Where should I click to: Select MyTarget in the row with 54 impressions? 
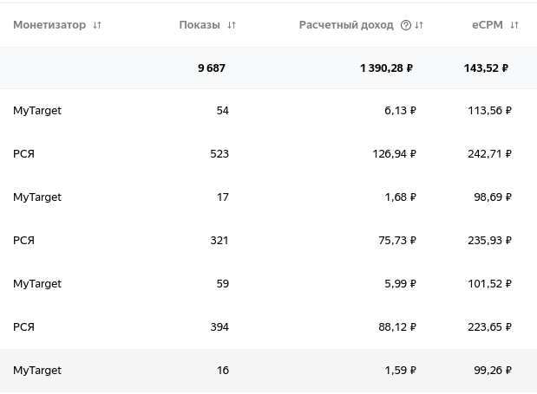(x=37, y=111)
